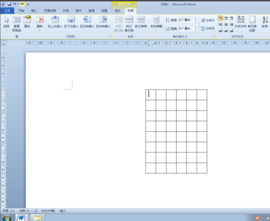Click the Sort (排序) icon
The image size is (270, 221).
265,22
